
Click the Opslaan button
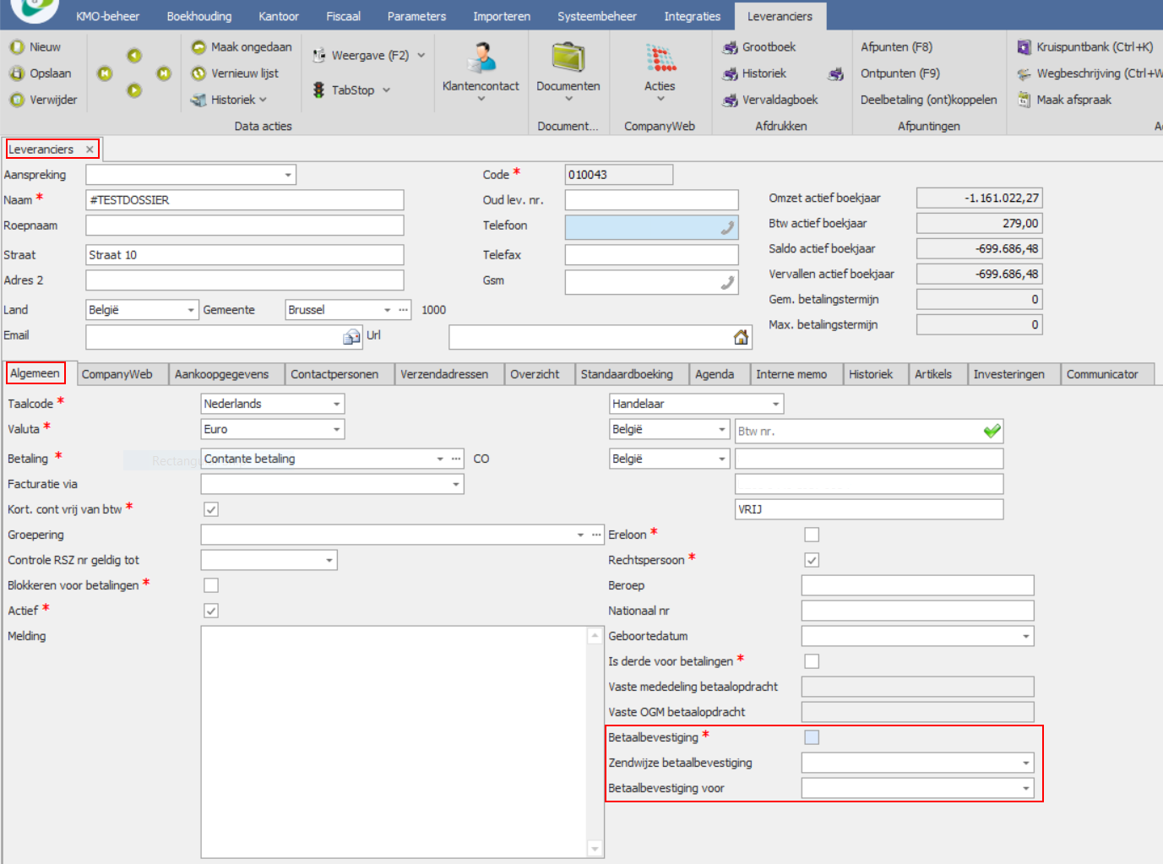(41, 73)
